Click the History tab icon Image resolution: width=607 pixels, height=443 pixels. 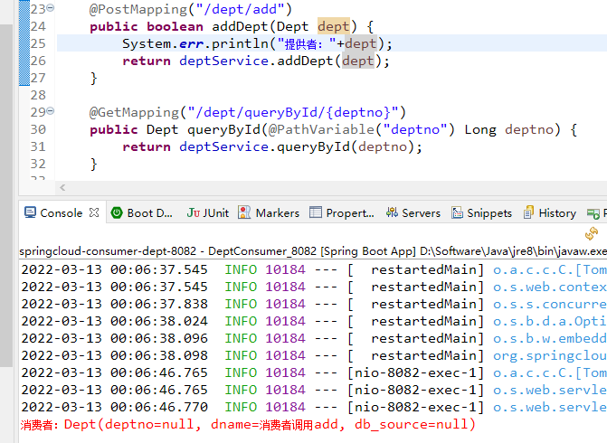click(528, 212)
